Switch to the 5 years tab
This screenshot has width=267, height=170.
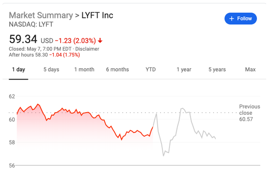[x=217, y=69]
